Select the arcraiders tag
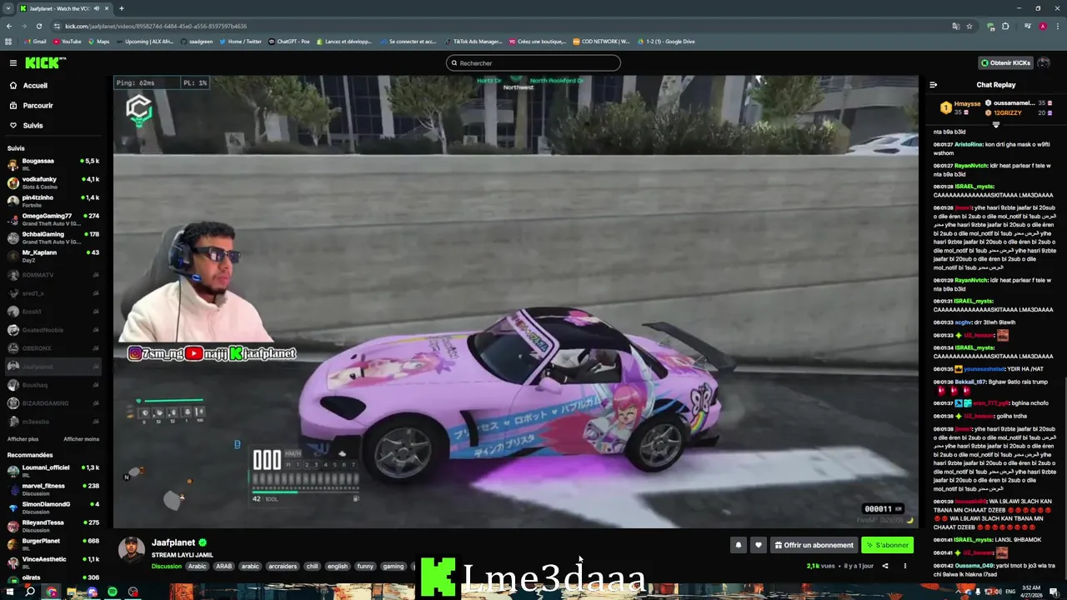 click(283, 567)
